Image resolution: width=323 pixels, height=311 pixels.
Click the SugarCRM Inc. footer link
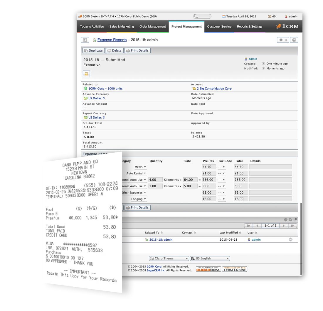click(156, 270)
